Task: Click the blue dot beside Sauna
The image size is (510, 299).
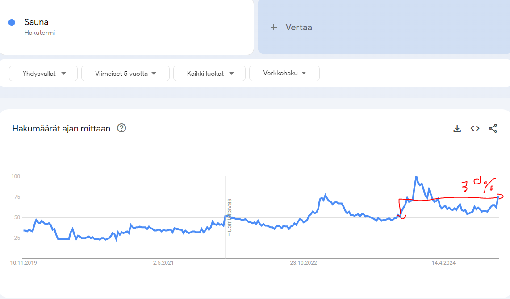Action: (12, 22)
